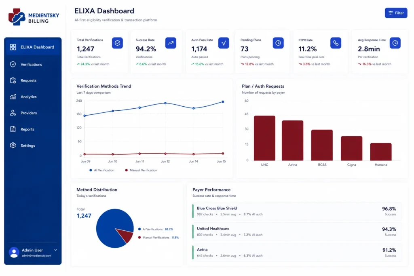The width and height of the screenshot is (414, 276).
Task: Click the Verification Methods Trend heading
Action: [104, 86]
